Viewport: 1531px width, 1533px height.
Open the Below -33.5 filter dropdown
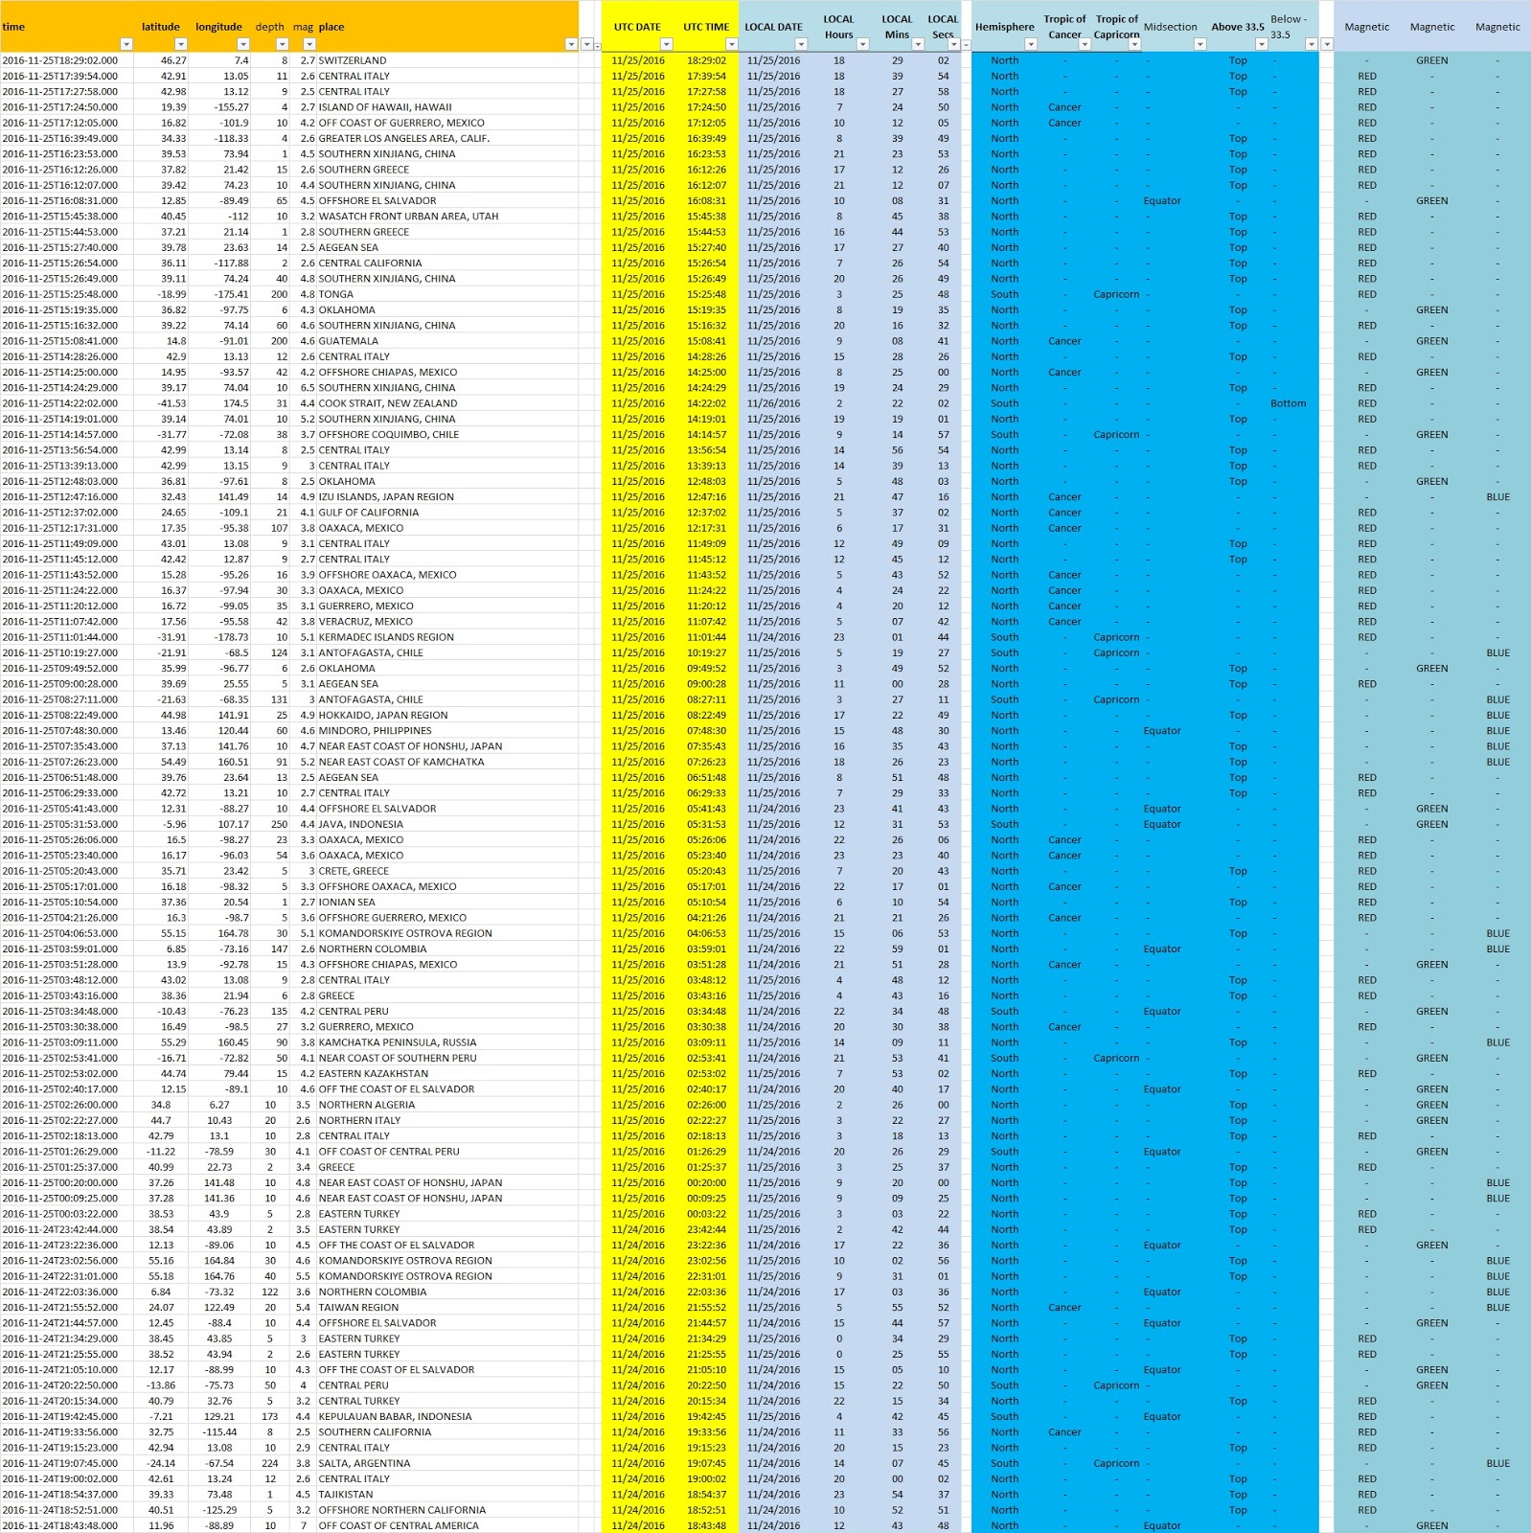pos(1311,44)
